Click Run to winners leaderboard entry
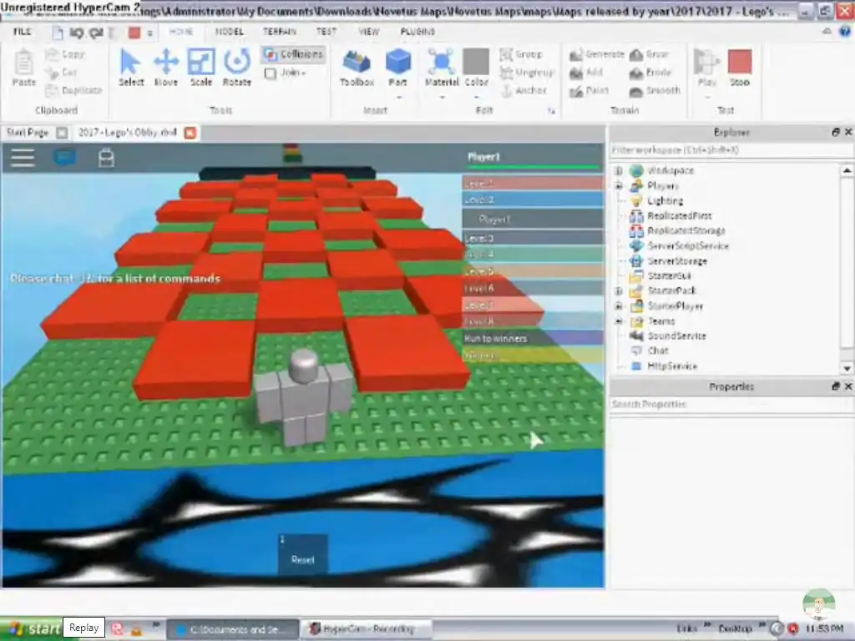Viewport: 855px width, 641px height. point(532,339)
